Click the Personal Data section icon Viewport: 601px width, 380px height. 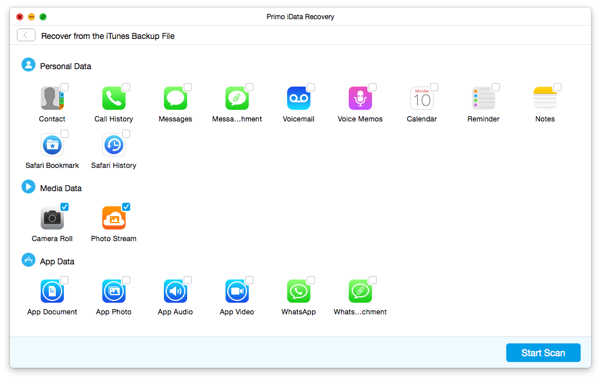point(28,64)
